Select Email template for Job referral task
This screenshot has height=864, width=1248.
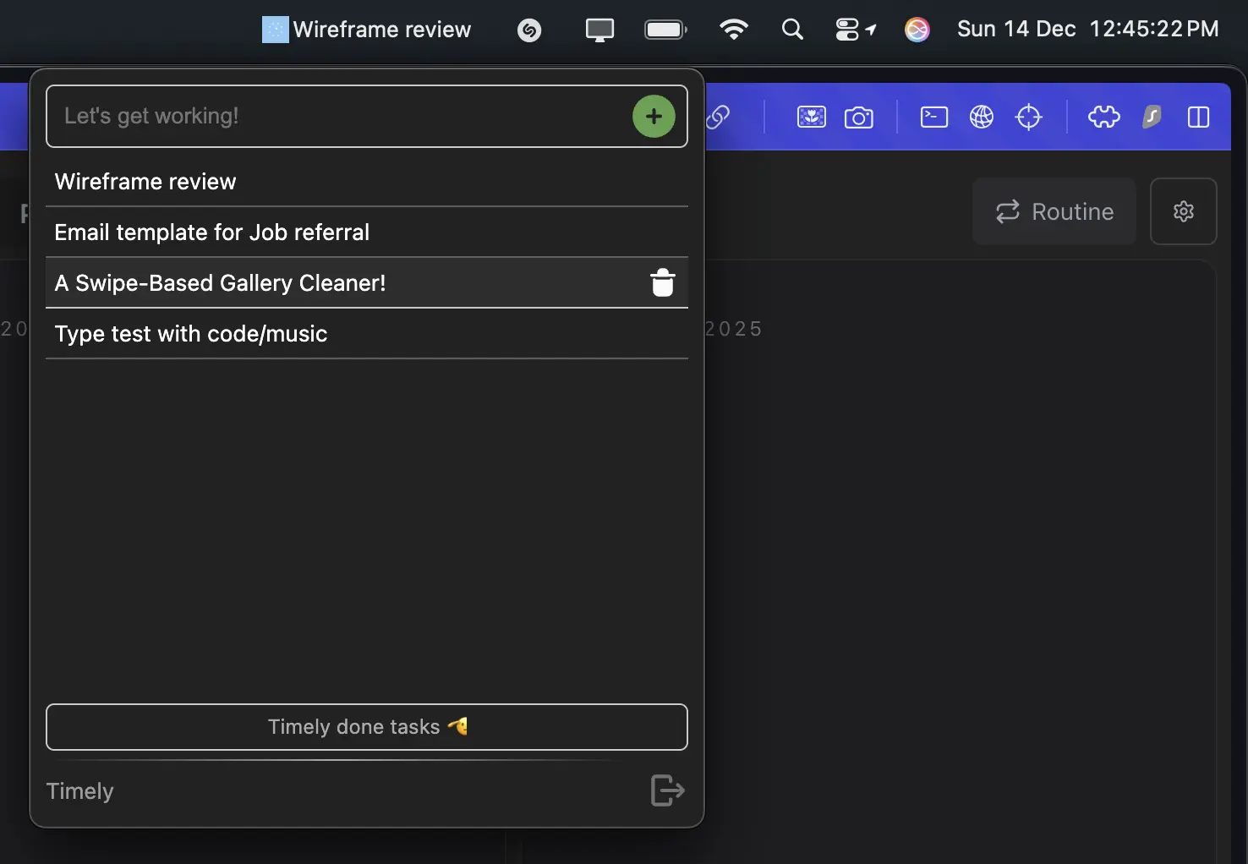coord(367,232)
